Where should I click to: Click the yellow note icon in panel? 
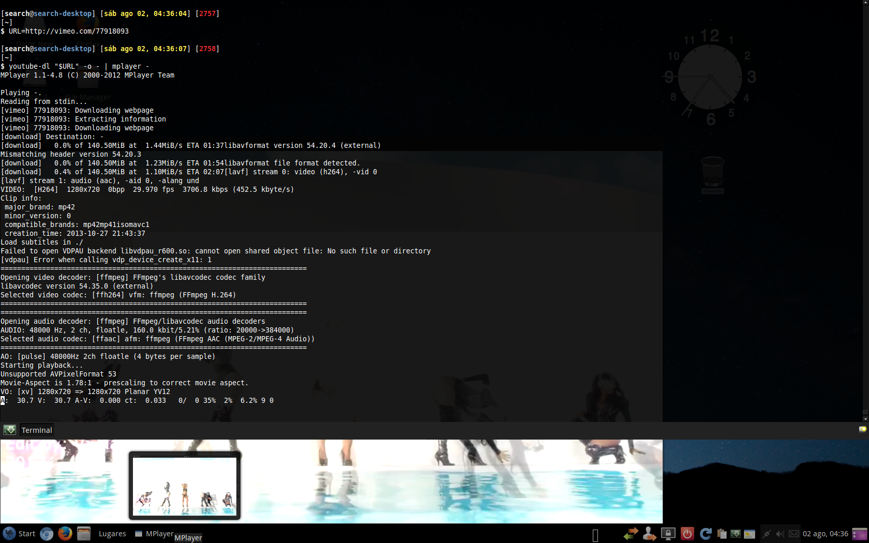pos(863,429)
